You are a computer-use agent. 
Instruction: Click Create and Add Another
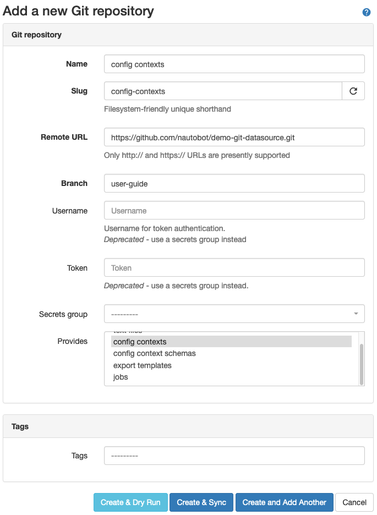[284, 502]
